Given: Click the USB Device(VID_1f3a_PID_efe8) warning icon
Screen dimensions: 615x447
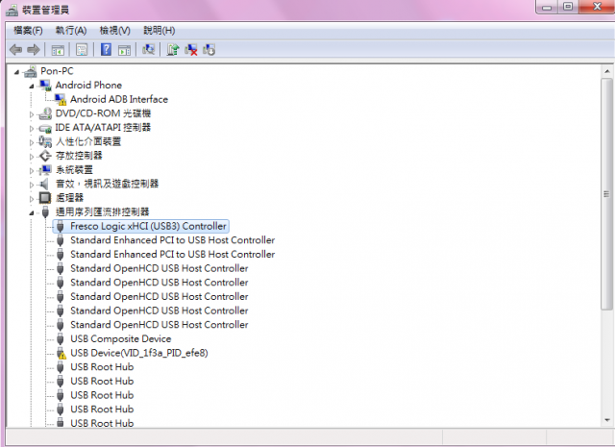Looking at the screenshot, I should [x=61, y=353].
